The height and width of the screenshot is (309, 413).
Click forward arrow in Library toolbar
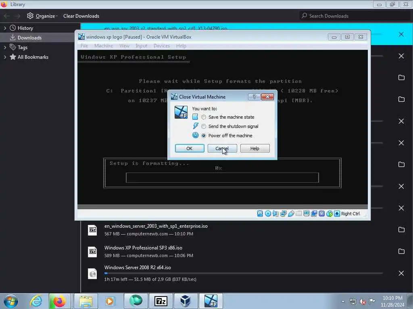coord(17,16)
